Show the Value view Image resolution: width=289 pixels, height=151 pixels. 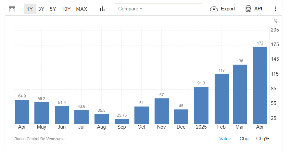225,139
